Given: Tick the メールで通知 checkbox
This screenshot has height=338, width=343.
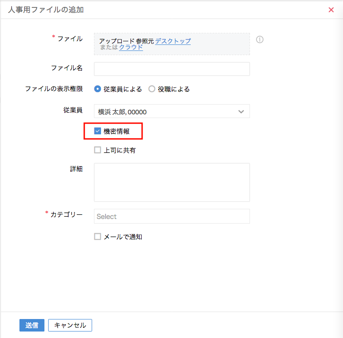Looking at the screenshot, I should click(x=97, y=237).
